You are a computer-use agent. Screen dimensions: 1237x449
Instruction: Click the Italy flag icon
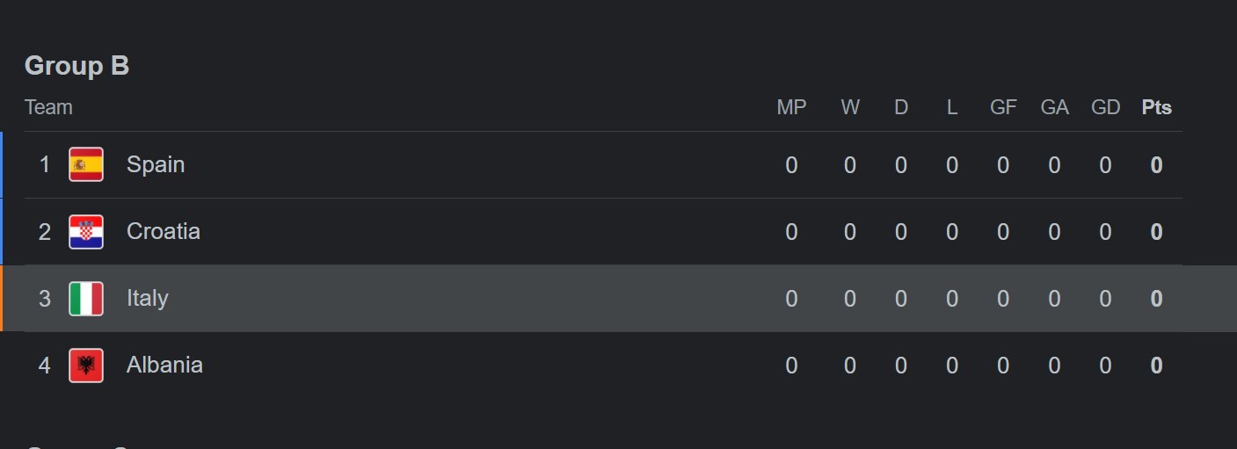[x=86, y=298]
